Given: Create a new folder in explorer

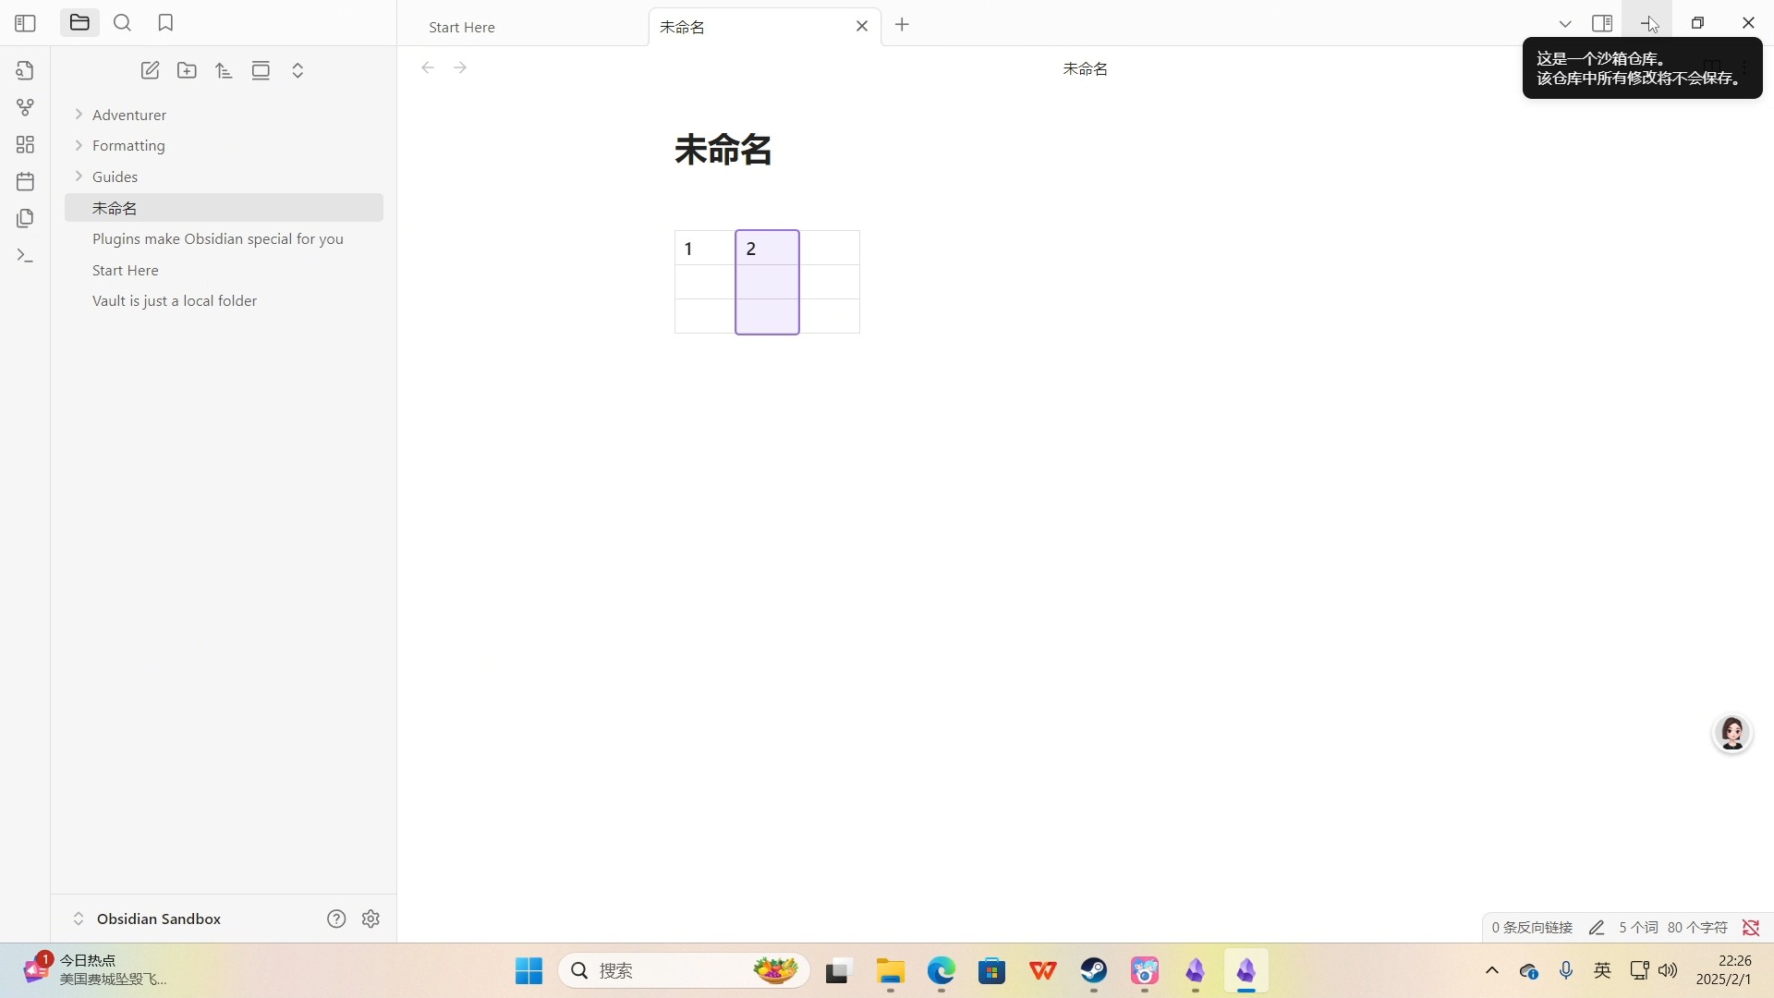Looking at the screenshot, I should coord(187,70).
